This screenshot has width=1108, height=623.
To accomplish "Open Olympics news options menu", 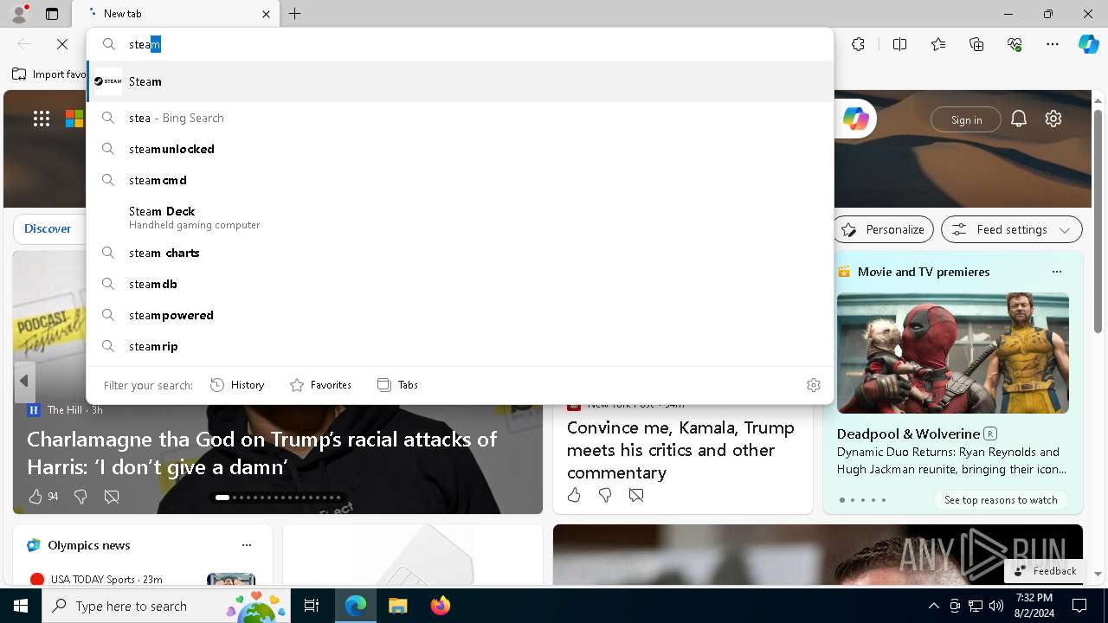I will click(247, 545).
